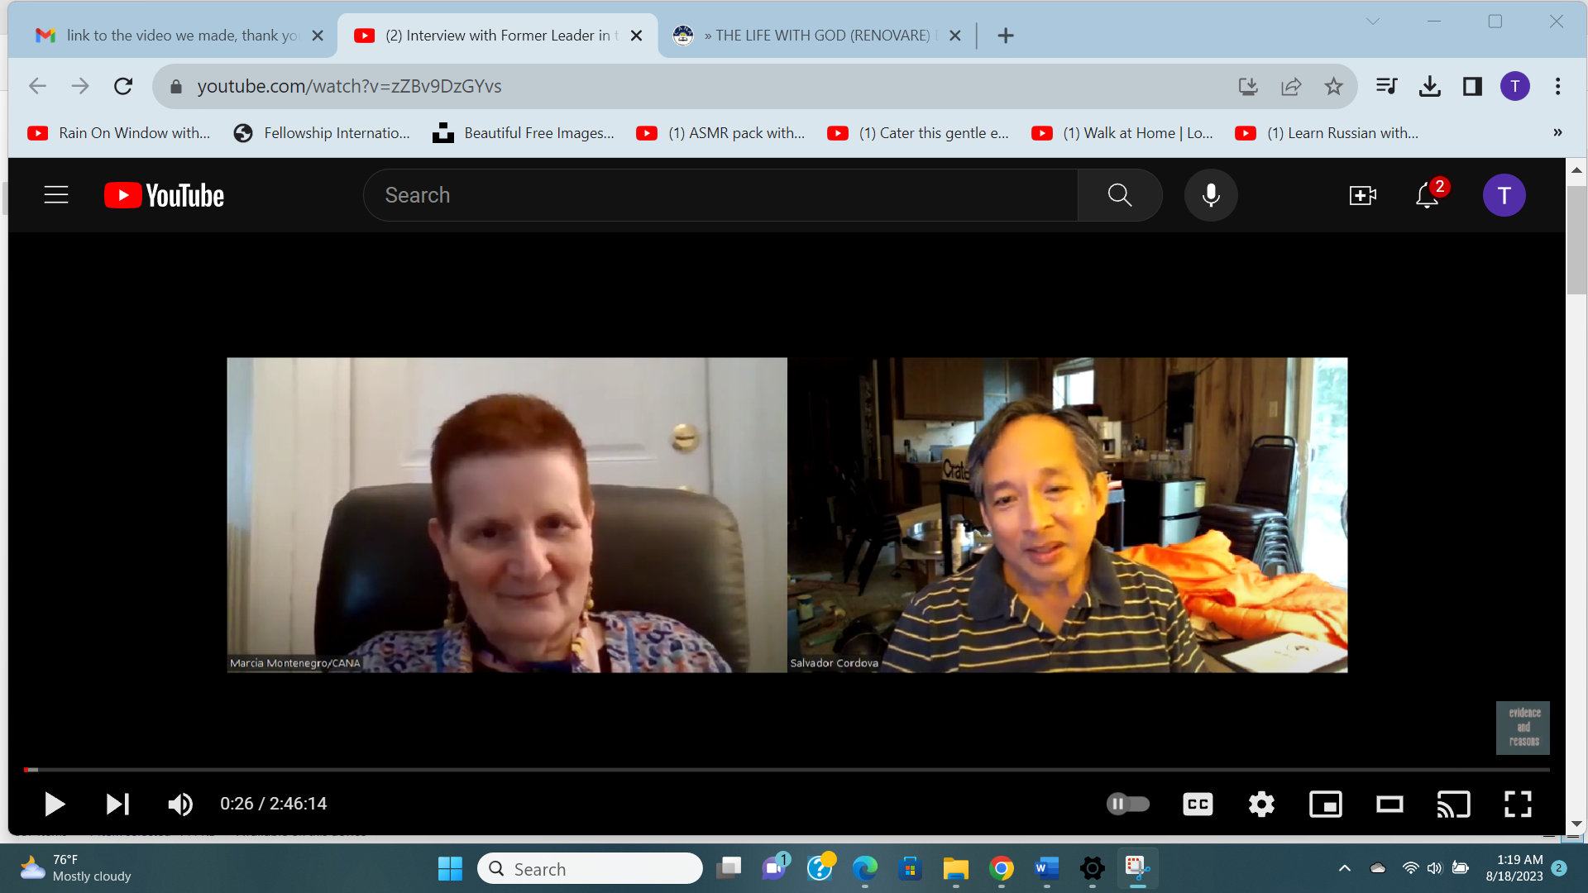Open YouTube notifications bell

[x=1427, y=196]
